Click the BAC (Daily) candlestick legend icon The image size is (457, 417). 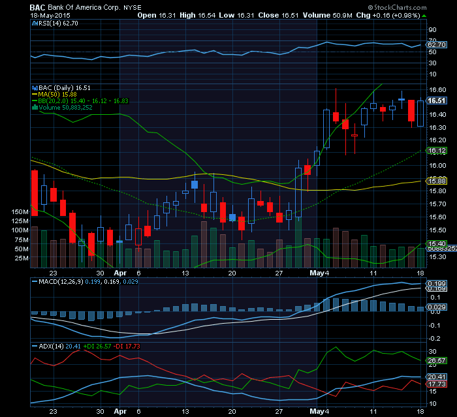(35, 88)
